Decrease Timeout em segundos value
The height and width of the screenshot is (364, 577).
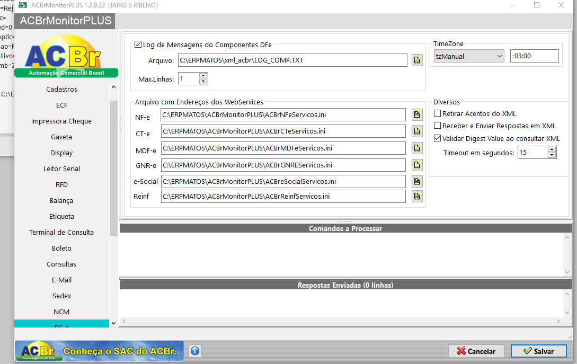tap(552, 155)
